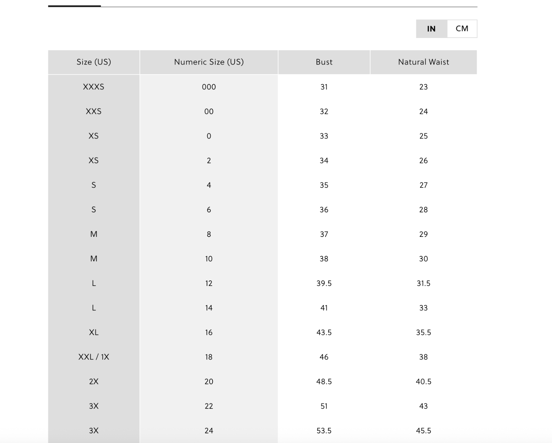The height and width of the screenshot is (443, 552).
Task: Click bust value 39.5
Action: tap(324, 283)
